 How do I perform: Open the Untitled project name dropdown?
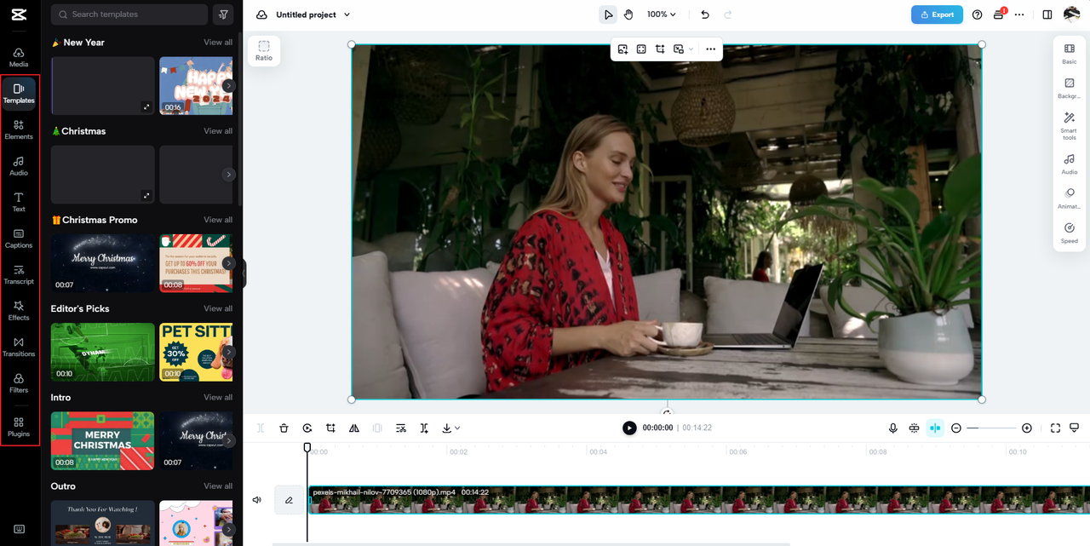pos(313,14)
